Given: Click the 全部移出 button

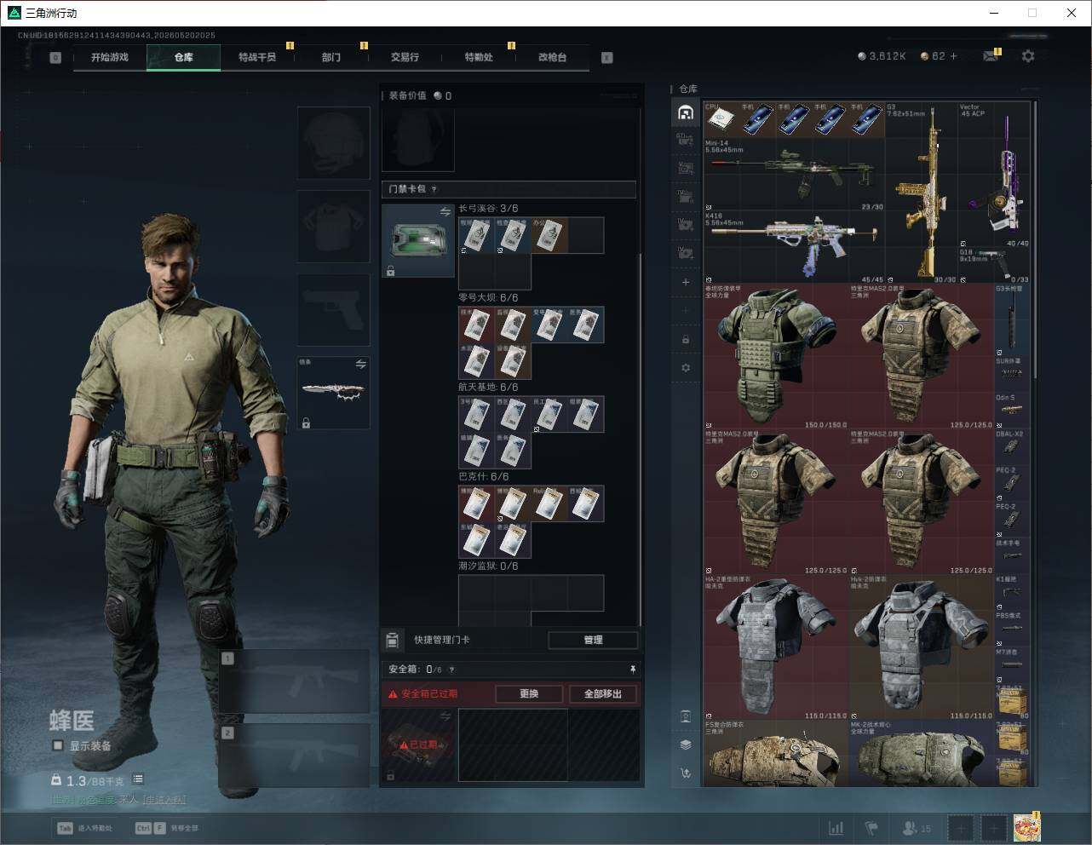Looking at the screenshot, I should coord(603,693).
